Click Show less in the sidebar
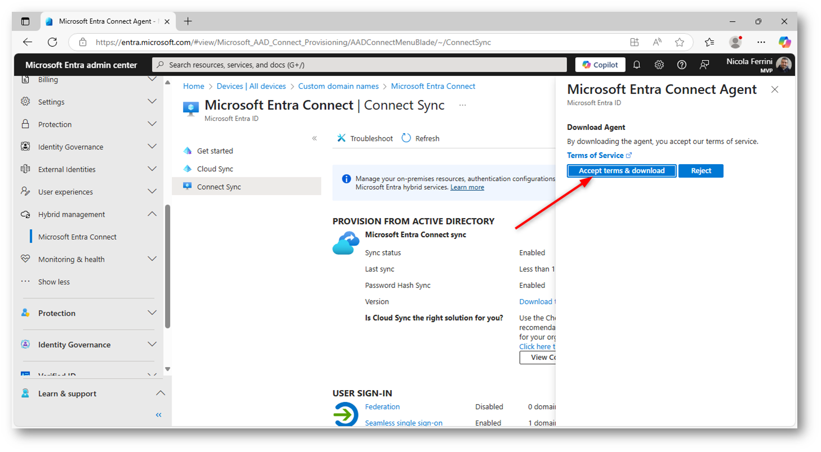 click(x=53, y=282)
